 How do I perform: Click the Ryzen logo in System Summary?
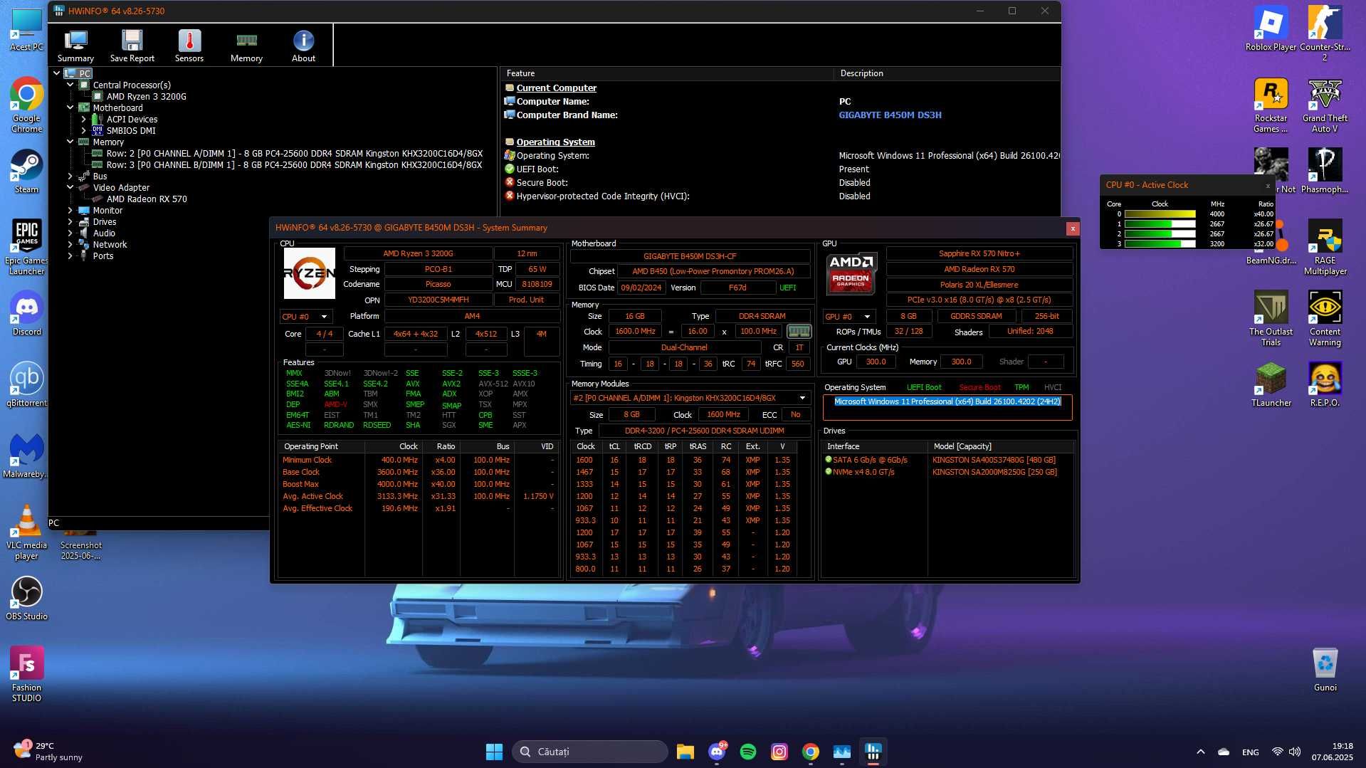click(309, 273)
